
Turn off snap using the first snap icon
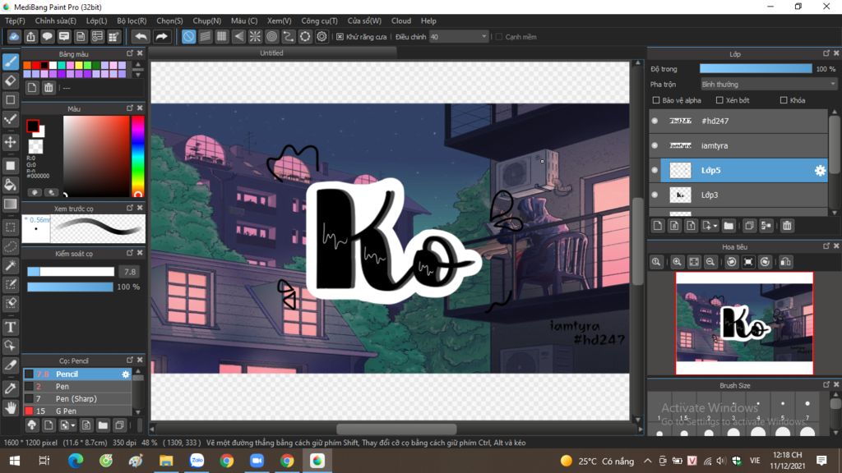coord(188,36)
